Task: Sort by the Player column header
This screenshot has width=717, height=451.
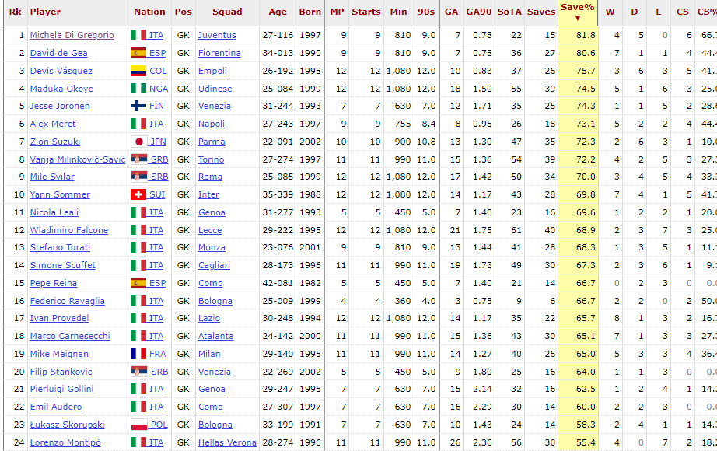Action: tap(45, 12)
